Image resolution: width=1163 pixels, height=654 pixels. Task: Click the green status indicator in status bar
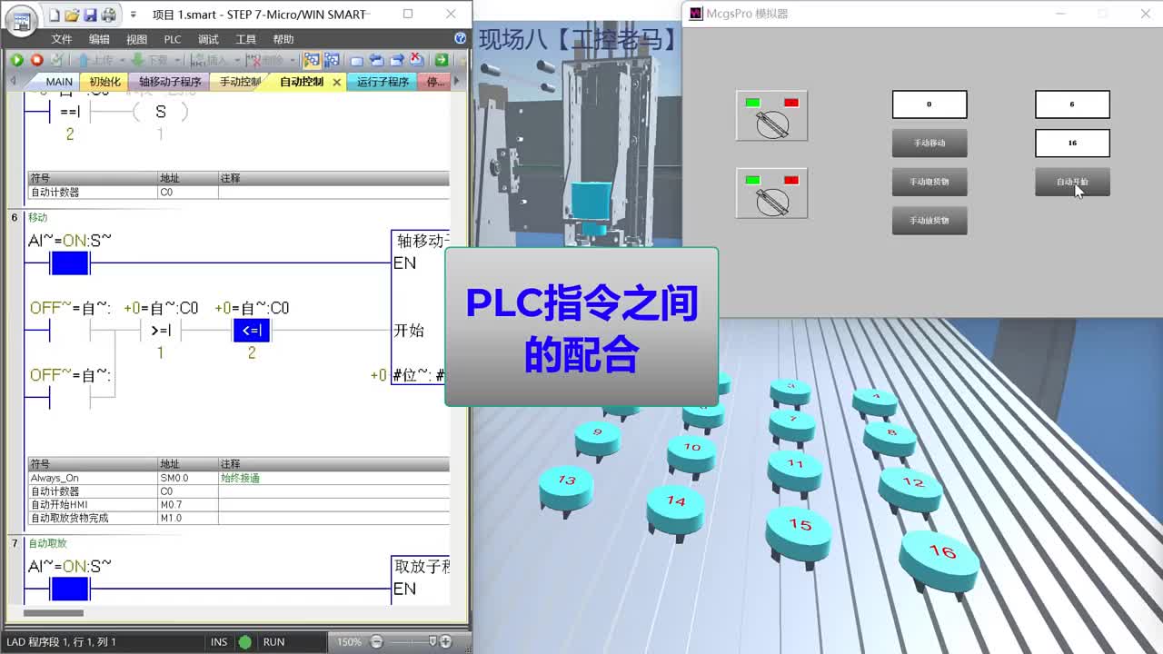click(x=244, y=641)
